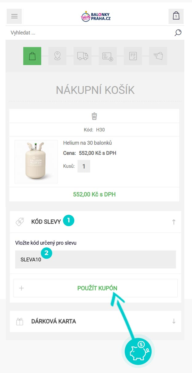Expand the Dárková karta section arrow

pyautogui.click(x=174, y=321)
